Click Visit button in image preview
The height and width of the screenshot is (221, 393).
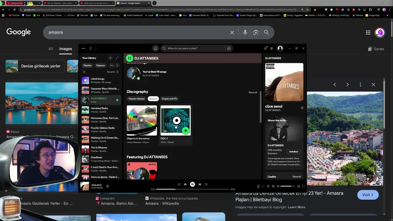click(x=368, y=195)
